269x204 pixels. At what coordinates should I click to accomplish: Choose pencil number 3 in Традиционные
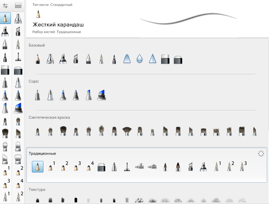click(77, 166)
